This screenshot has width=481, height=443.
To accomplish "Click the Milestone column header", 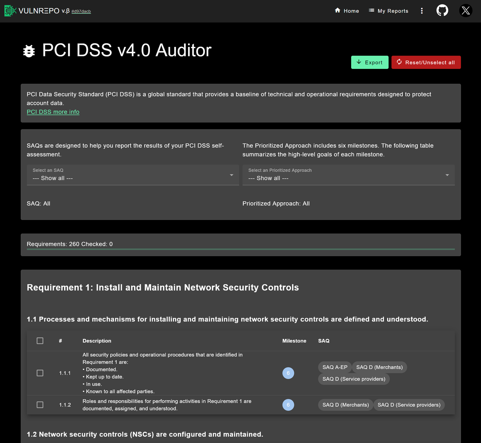I will (294, 341).
